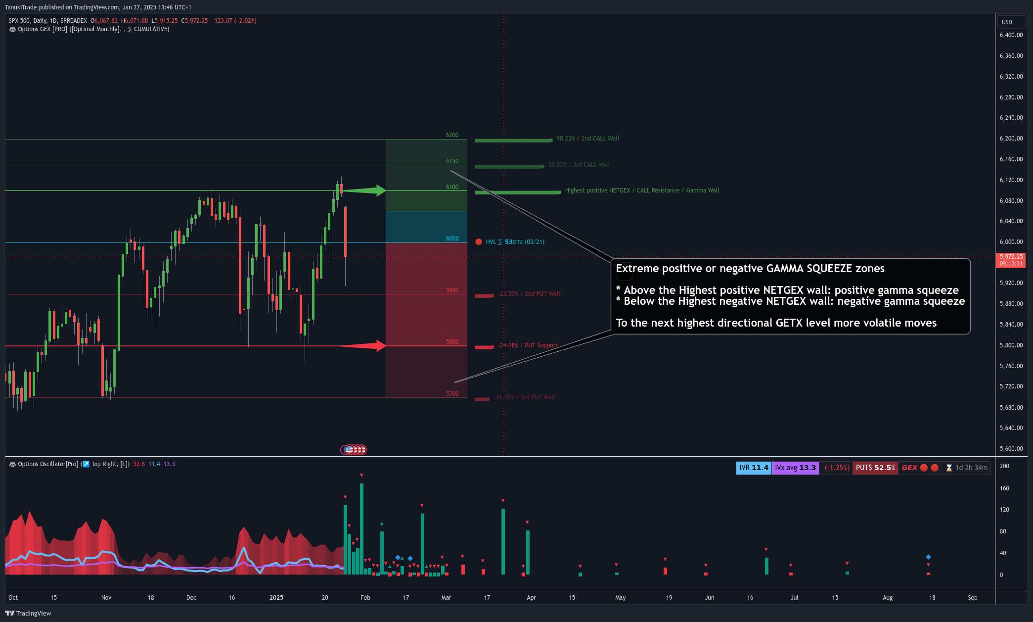1033x622 pixels.
Task: Click the sigma CUMULATIVE symbol in GEX legend
Action: [130, 29]
